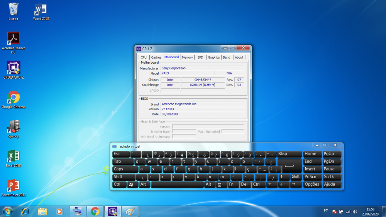Open the Windows Start menu orb
The width and height of the screenshot is (386, 217).
[7, 211]
